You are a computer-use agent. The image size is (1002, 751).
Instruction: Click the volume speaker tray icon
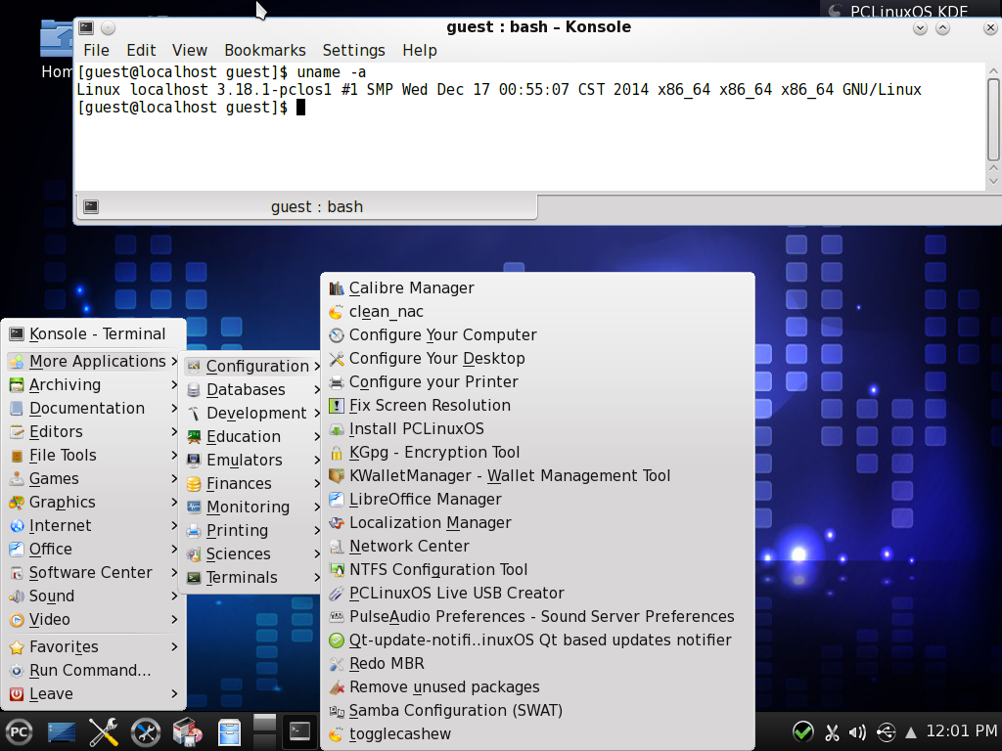[x=857, y=732]
